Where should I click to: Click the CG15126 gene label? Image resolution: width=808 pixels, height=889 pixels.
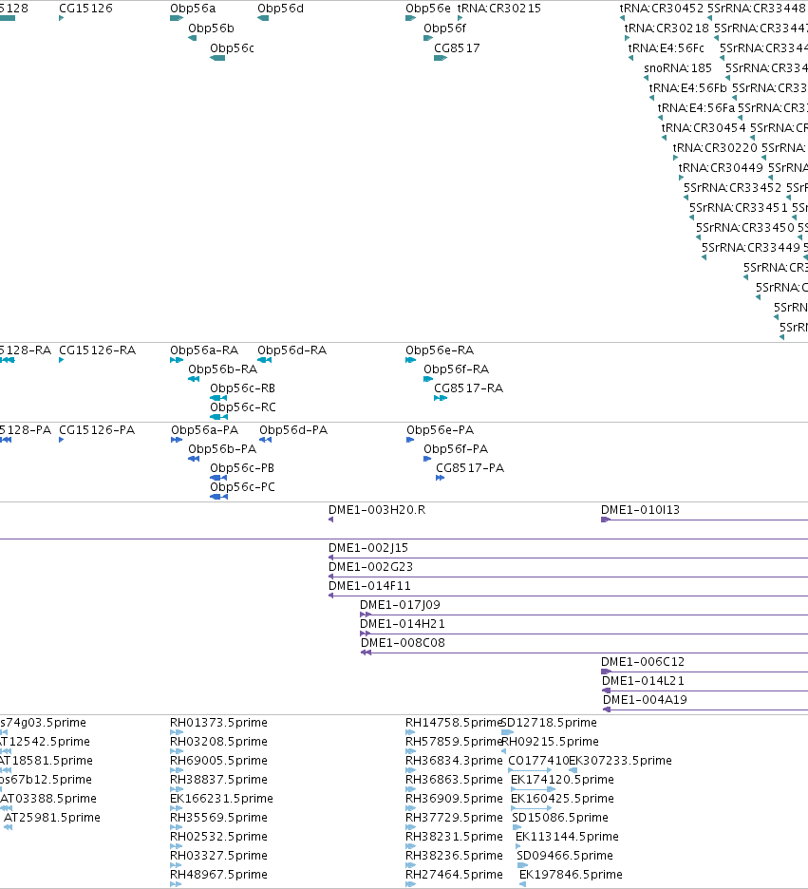[85, 9]
